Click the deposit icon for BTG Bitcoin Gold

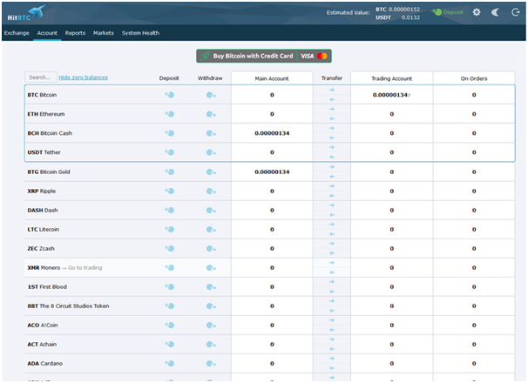click(x=169, y=172)
